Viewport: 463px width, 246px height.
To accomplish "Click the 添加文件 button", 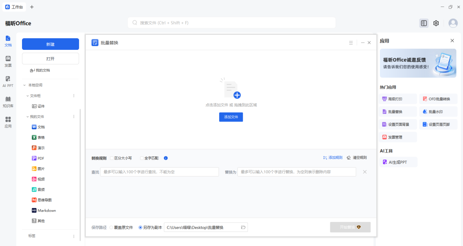I will click(x=231, y=117).
